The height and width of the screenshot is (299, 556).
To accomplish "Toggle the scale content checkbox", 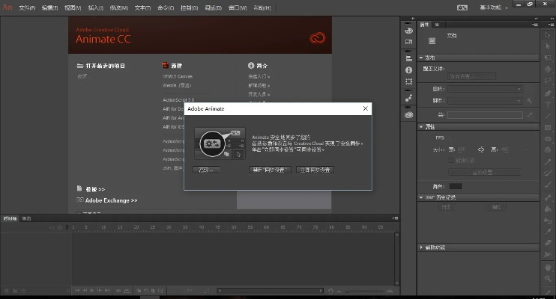I will [x=450, y=161].
